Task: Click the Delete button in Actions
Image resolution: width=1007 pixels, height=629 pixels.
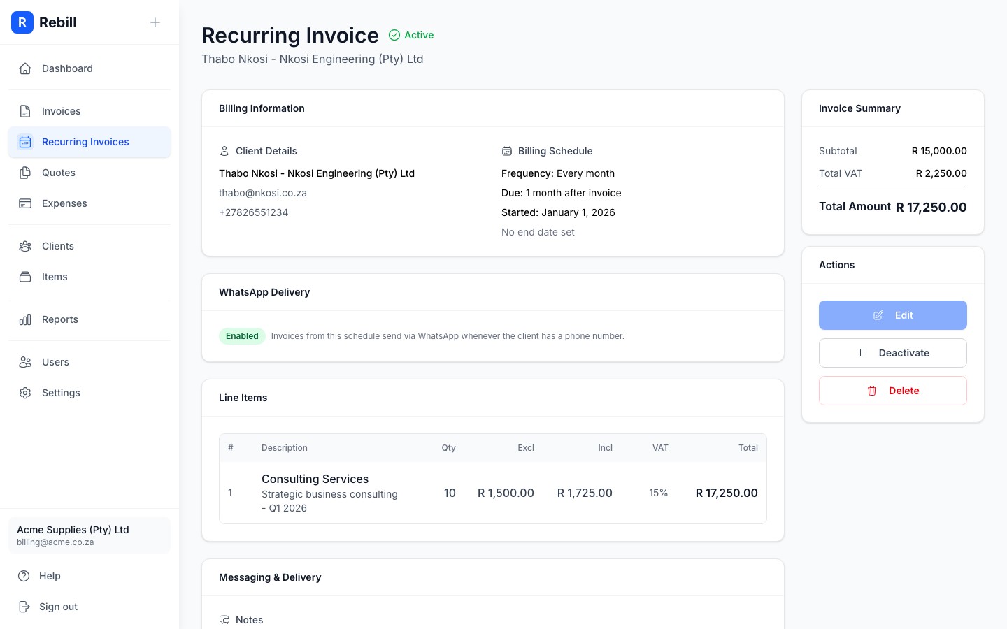Action: (893, 391)
